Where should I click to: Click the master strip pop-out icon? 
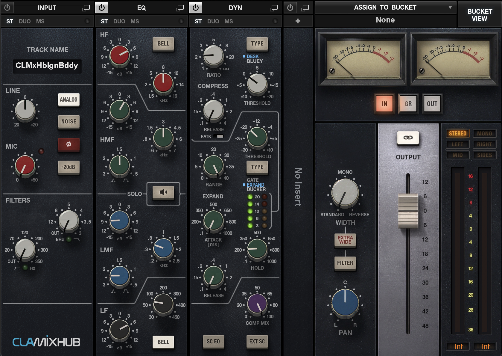tap(305, 7)
